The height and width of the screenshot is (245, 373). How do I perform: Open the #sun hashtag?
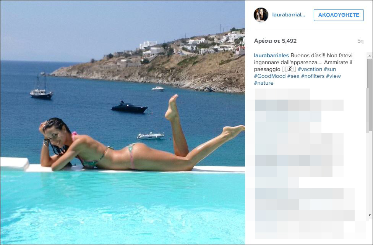coord(330,69)
